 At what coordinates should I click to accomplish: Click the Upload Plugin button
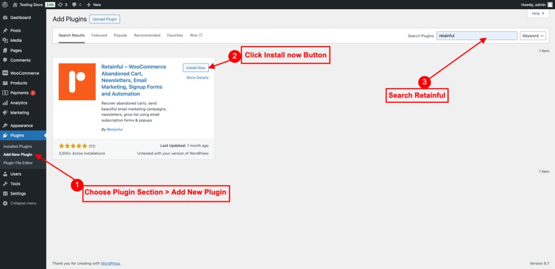(105, 19)
